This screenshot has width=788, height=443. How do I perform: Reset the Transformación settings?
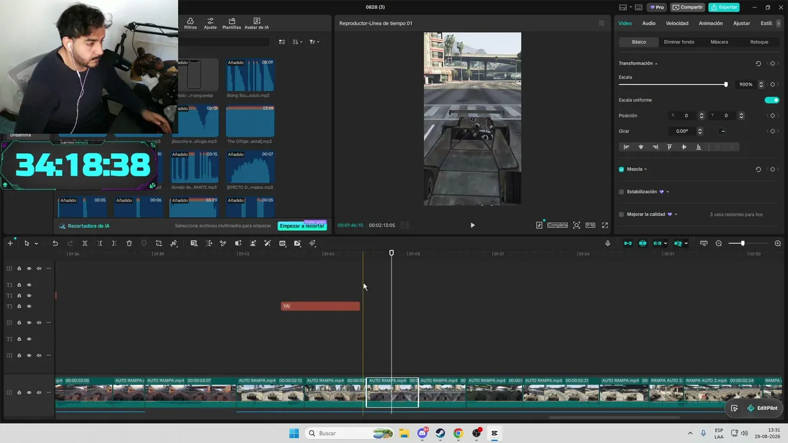[x=758, y=63]
